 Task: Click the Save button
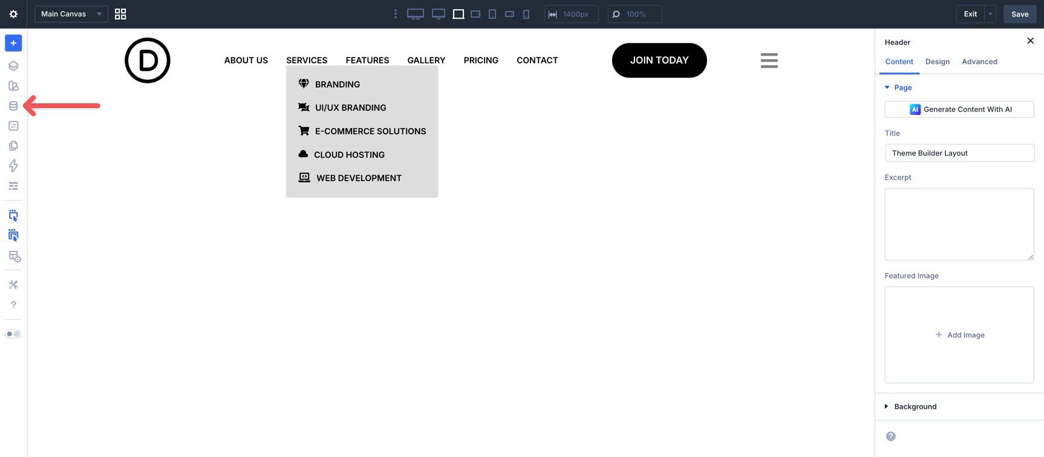pos(1020,14)
